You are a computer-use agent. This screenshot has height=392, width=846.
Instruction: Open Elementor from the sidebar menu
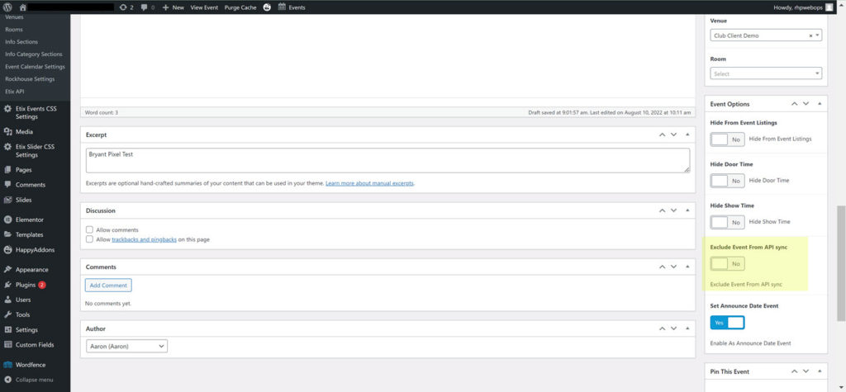29,220
